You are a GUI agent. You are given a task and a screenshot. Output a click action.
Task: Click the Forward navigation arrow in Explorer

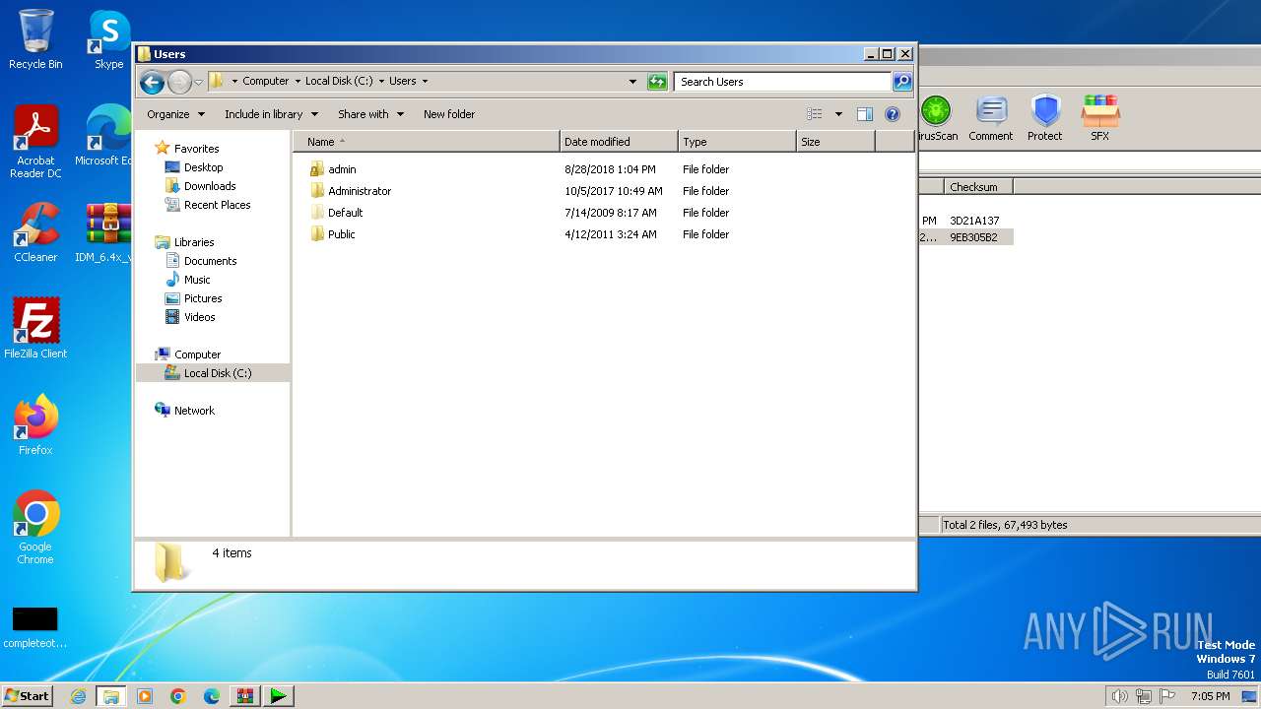(179, 82)
